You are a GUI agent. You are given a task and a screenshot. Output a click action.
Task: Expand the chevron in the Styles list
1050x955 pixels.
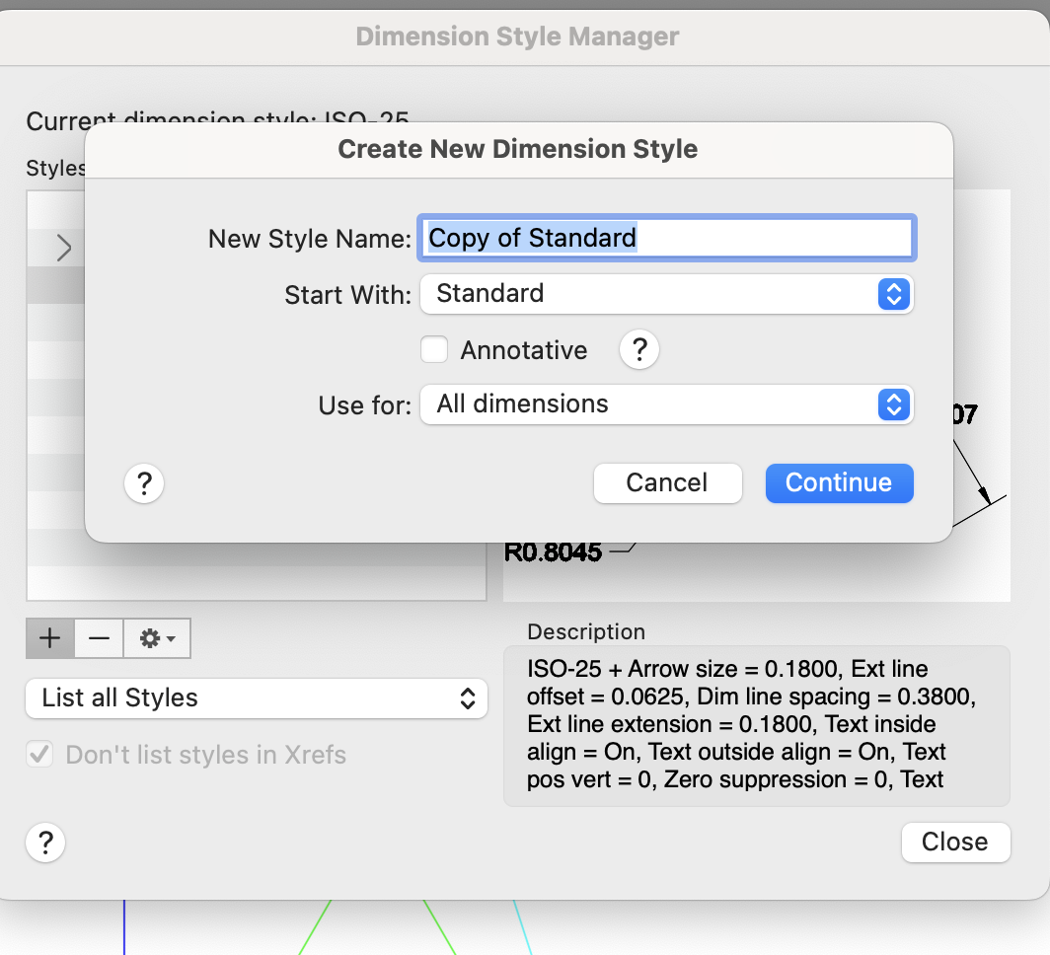[64, 248]
